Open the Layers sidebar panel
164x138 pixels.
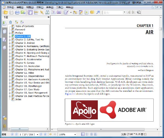coord(4,48)
